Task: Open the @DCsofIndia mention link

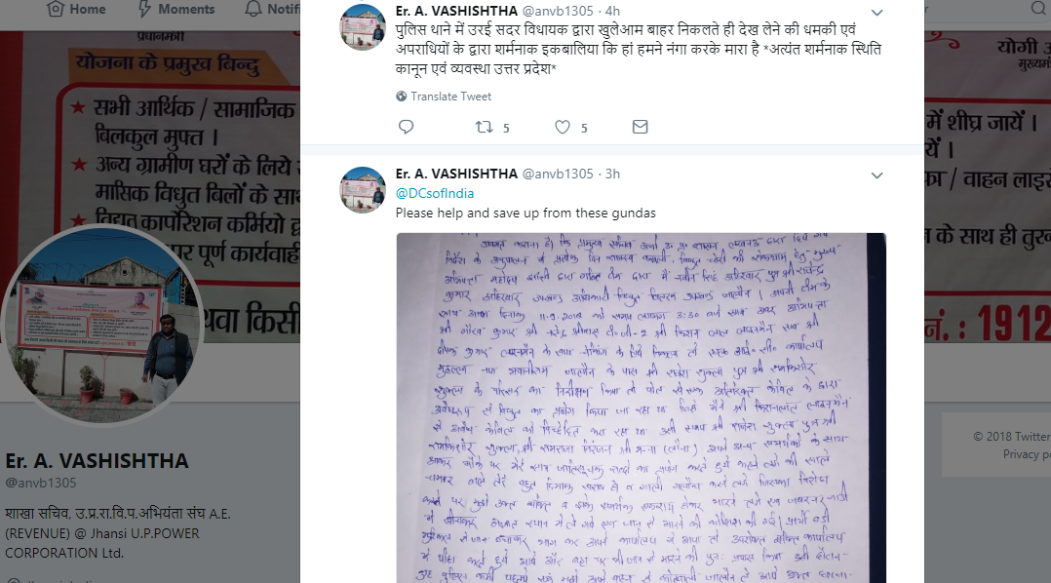Action: (435, 193)
